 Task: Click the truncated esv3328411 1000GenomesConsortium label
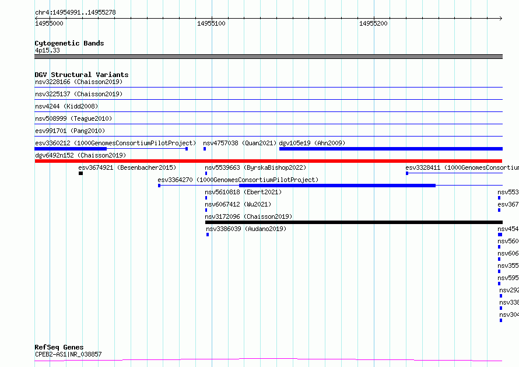click(462, 167)
